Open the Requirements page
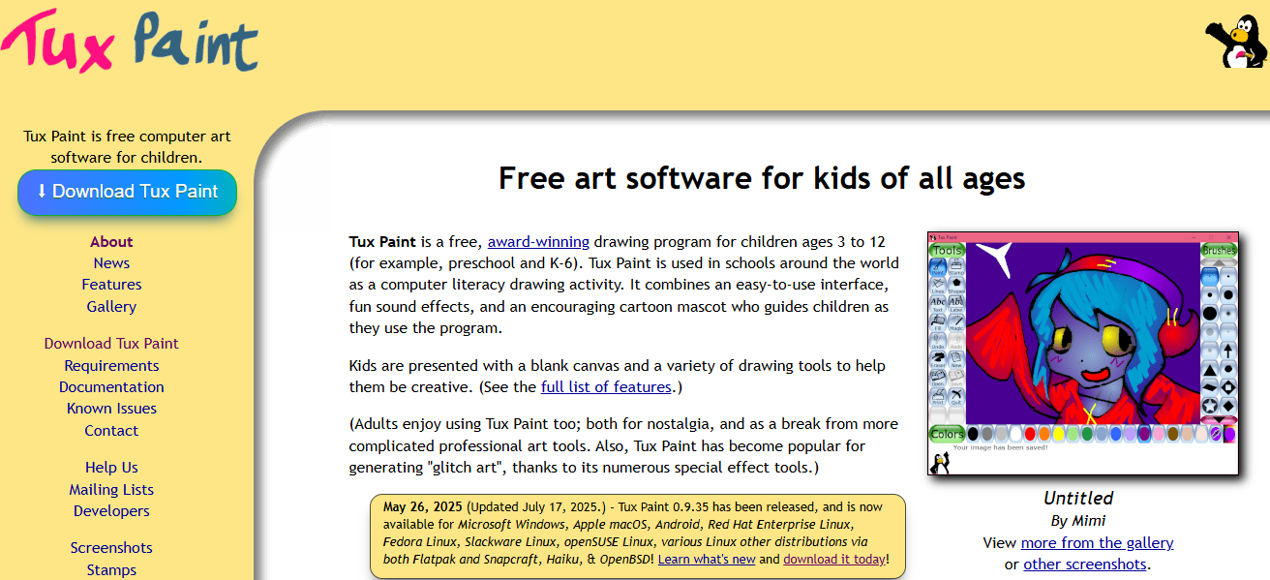This screenshot has height=580, width=1270. point(111,366)
